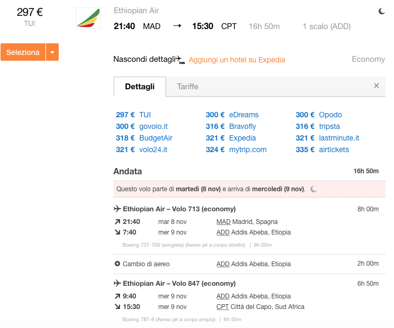Click the departure arrow next to 21:40
Viewport: 394px width, 328px height.
click(117, 222)
